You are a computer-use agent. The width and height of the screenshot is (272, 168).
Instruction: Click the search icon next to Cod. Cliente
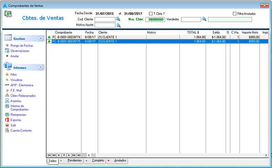tap(118, 19)
